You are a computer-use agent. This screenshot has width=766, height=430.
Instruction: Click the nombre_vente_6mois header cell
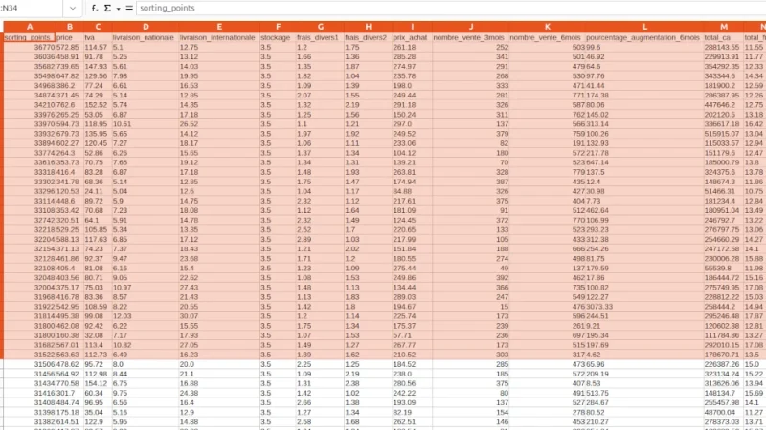pyautogui.click(x=547, y=37)
